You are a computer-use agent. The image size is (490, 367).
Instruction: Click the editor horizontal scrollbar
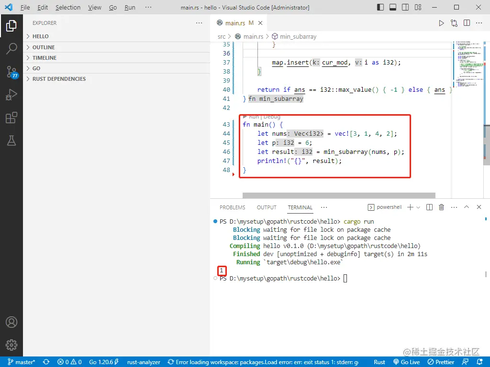(x=339, y=195)
